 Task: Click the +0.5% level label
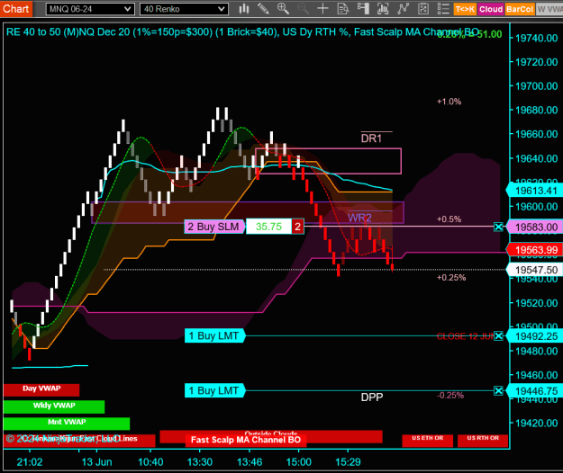449,219
